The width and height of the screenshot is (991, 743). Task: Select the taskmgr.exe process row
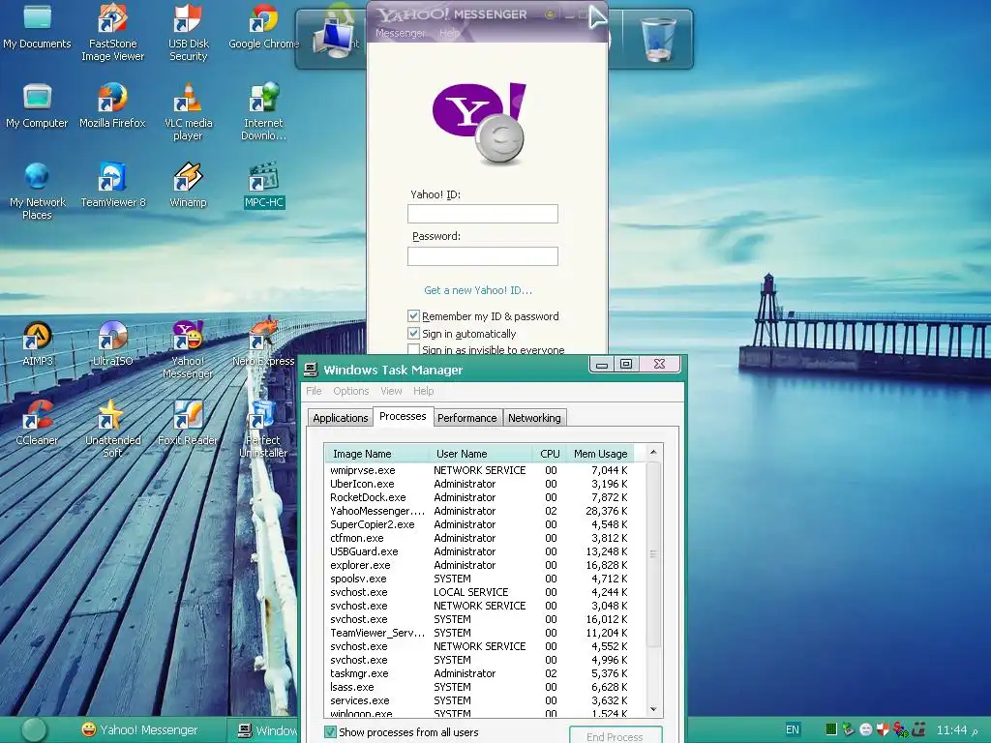pyautogui.click(x=480, y=673)
